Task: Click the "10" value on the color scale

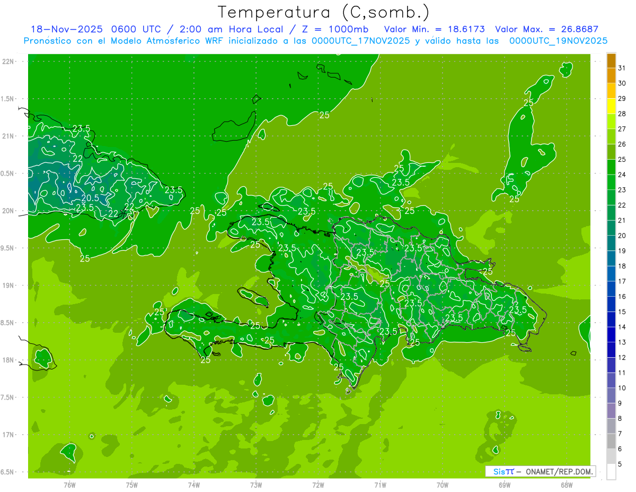Action: coord(622,388)
